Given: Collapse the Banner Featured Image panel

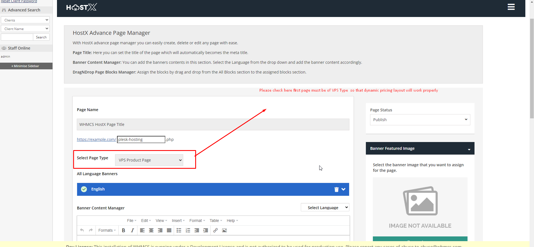Looking at the screenshot, I should click(x=469, y=149).
